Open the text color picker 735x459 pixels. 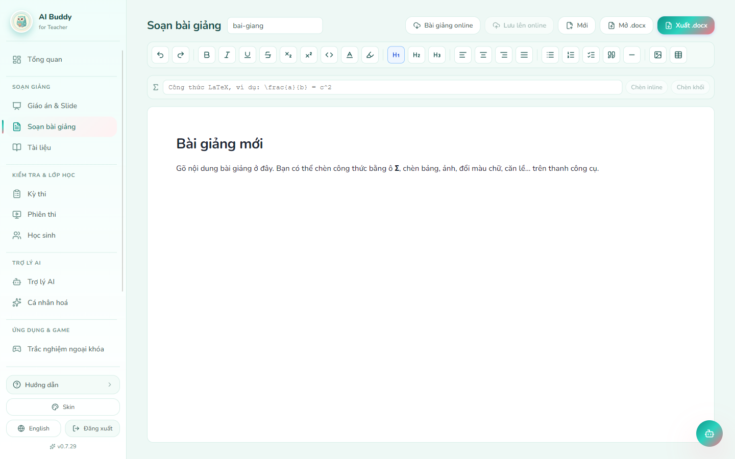350,55
